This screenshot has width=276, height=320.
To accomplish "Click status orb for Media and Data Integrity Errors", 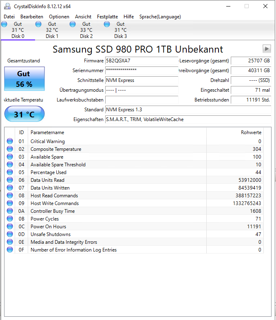I will (x=10, y=242).
